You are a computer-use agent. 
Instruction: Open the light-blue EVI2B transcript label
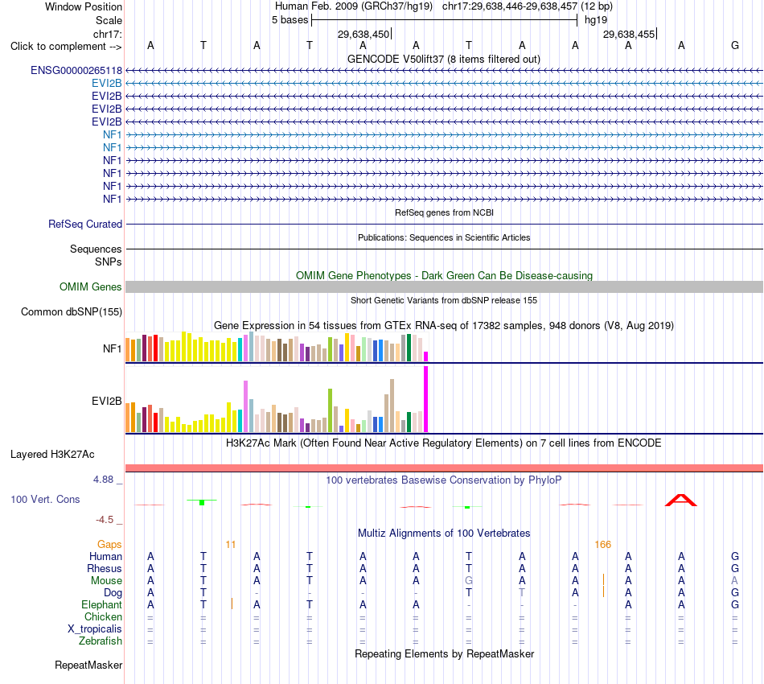click(107, 84)
